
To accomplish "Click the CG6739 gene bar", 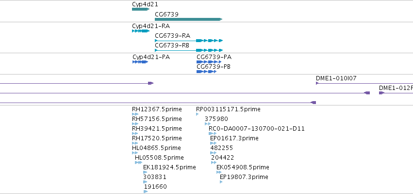I will (x=189, y=19).
